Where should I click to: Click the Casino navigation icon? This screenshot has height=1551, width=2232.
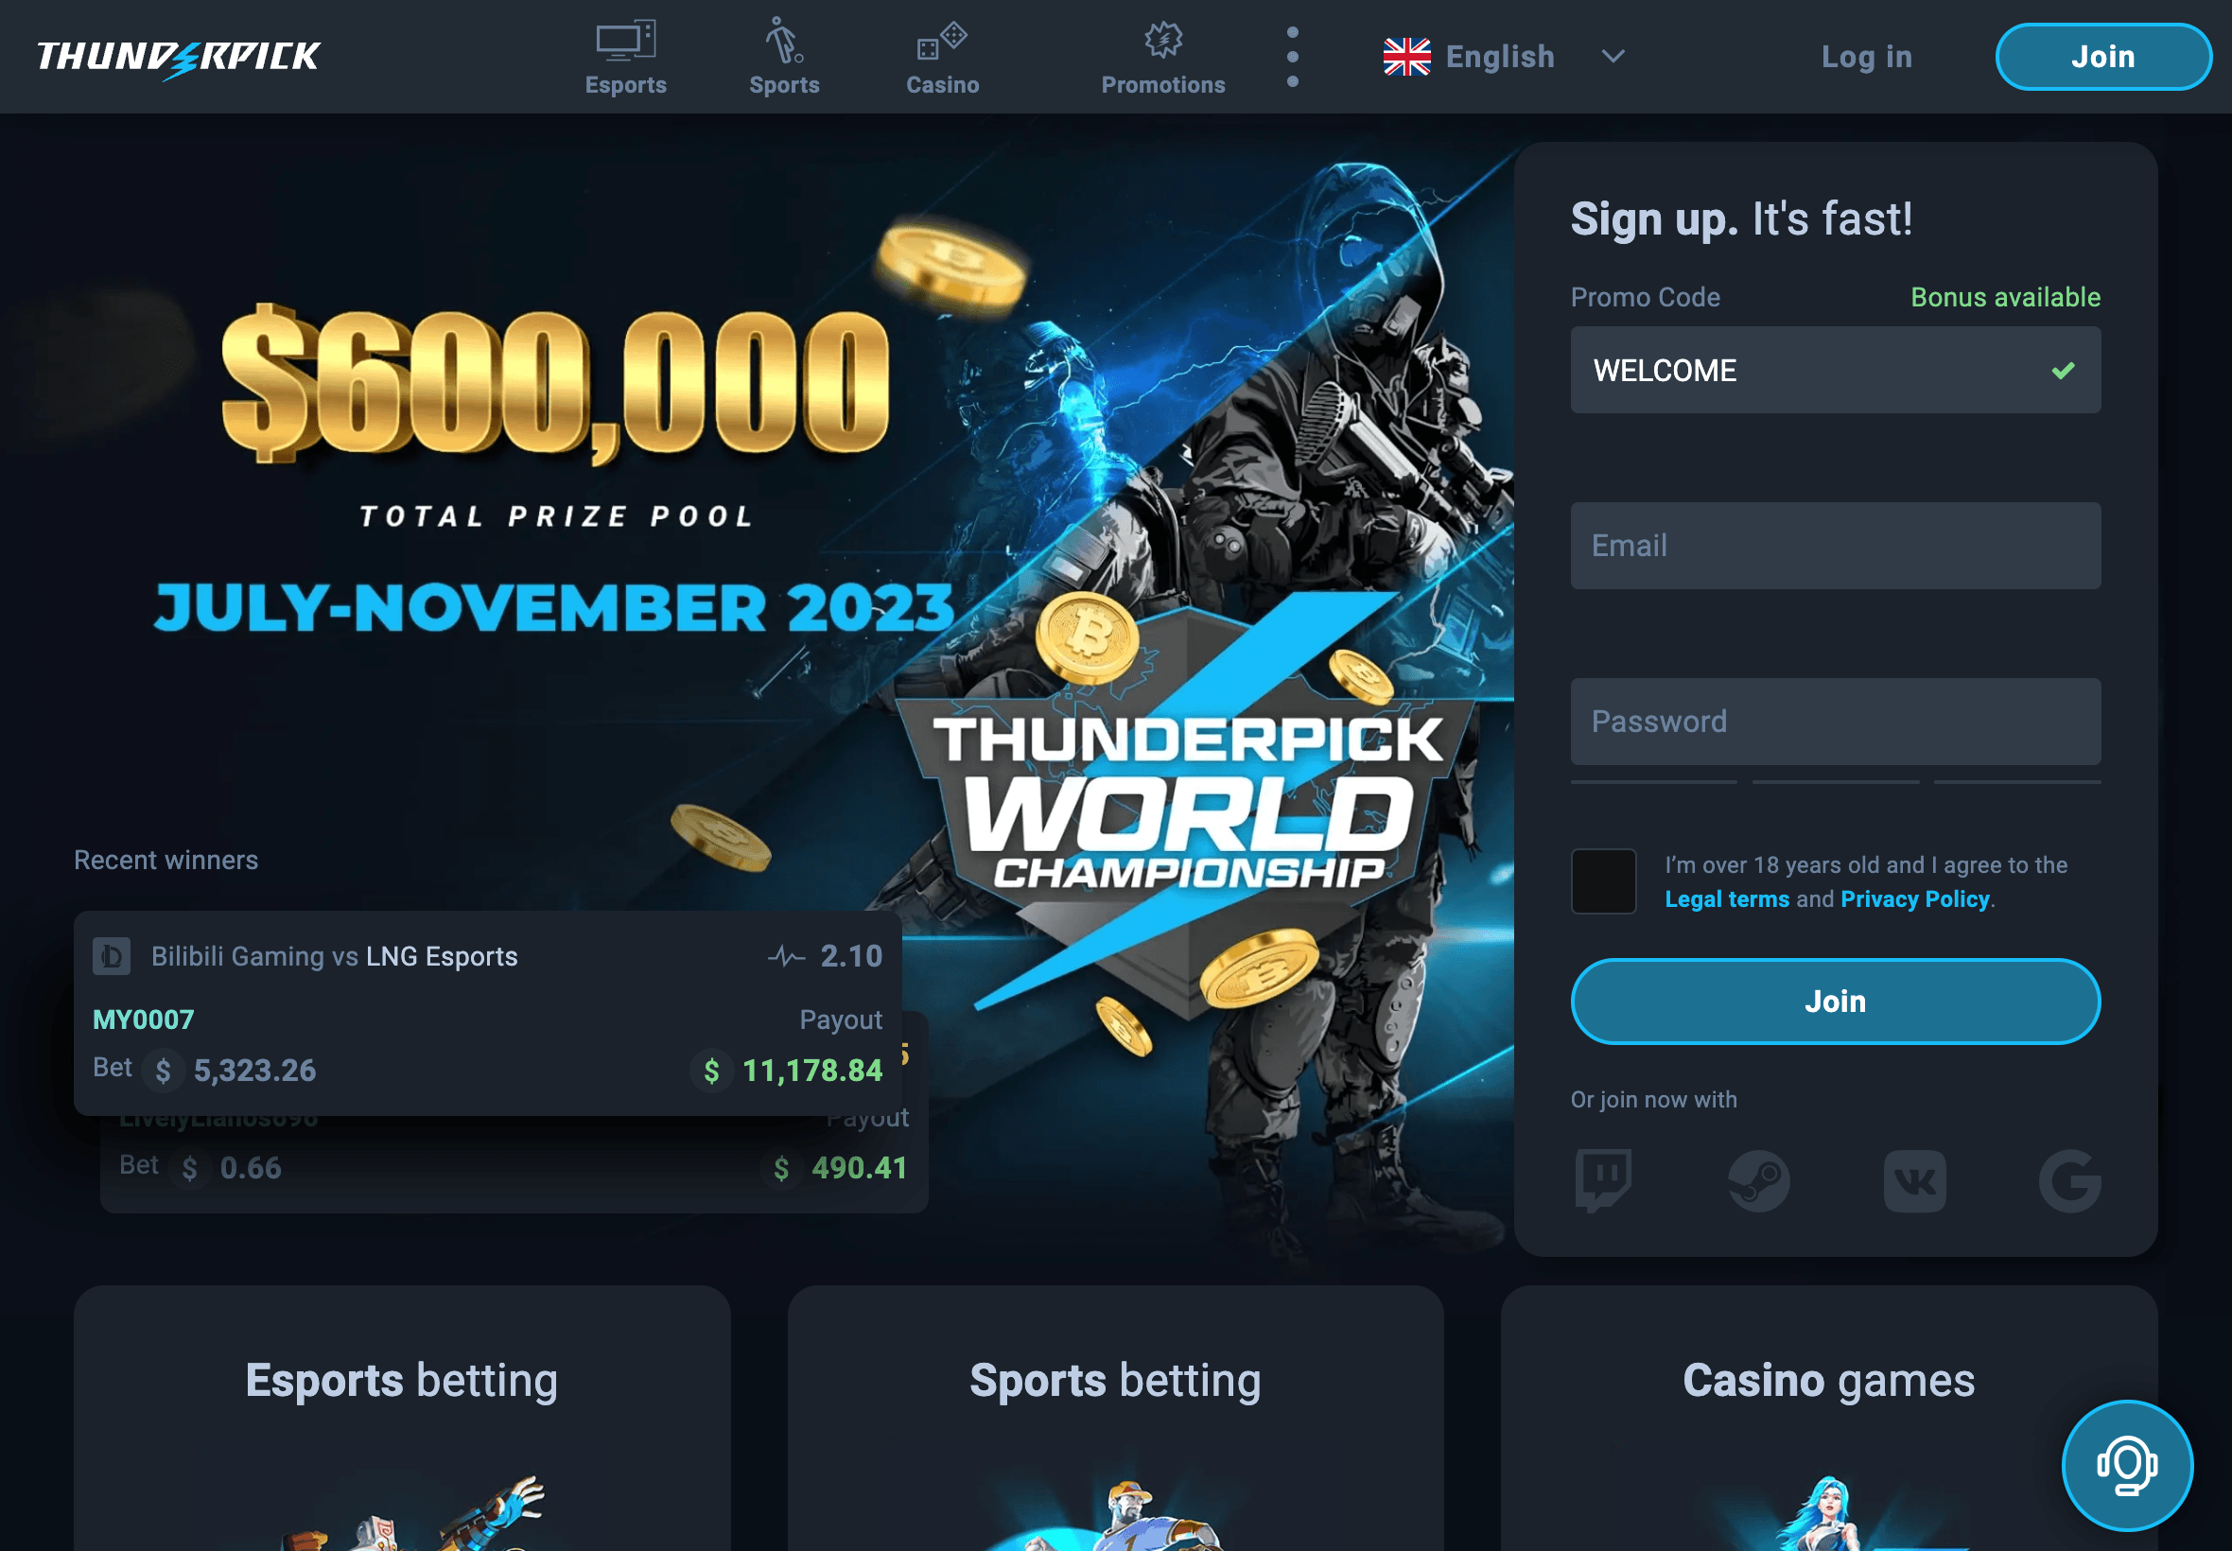(x=939, y=37)
